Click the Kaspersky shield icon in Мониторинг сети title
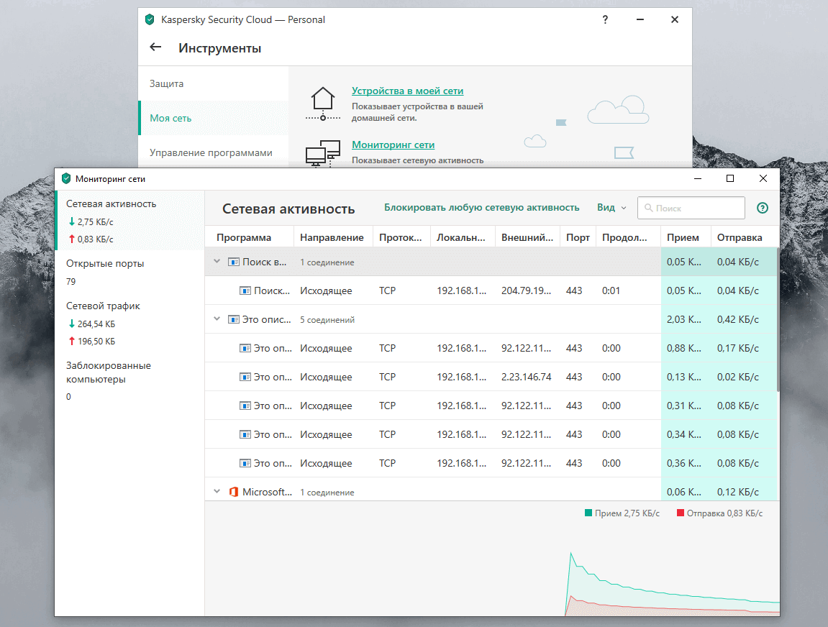The image size is (828, 627). 67,178
